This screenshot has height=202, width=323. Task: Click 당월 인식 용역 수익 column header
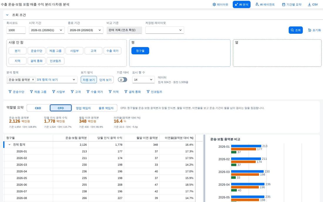pyautogui.click(x=106, y=138)
